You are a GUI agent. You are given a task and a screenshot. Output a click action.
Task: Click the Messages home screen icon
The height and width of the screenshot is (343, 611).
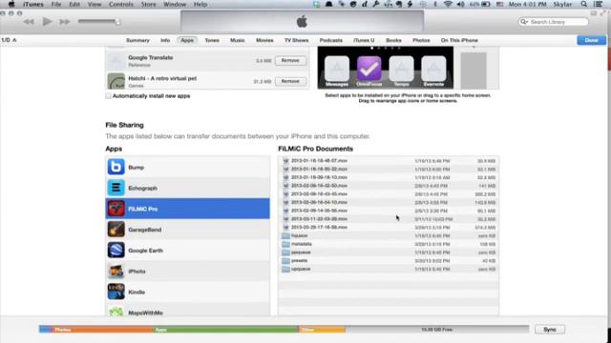pyautogui.click(x=337, y=69)
